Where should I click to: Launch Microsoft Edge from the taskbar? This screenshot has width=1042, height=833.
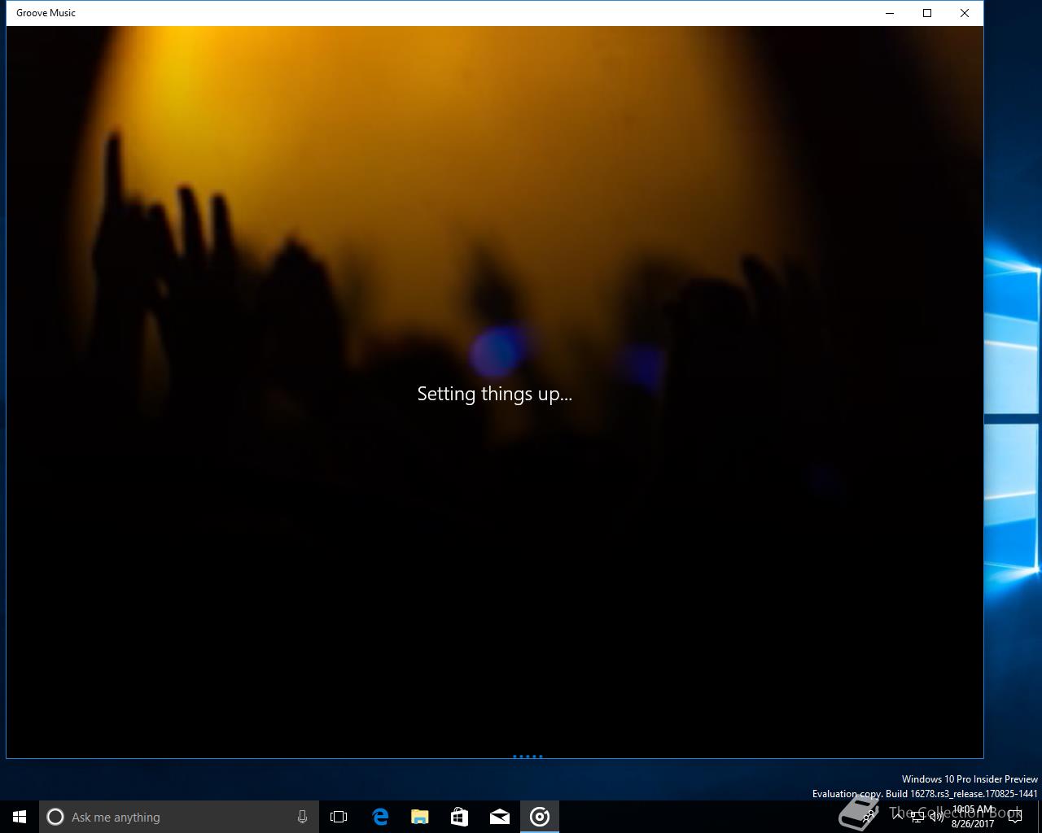(x=379, y=817)
